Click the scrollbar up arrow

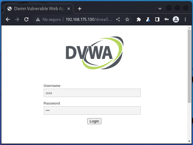click(189, 28)
